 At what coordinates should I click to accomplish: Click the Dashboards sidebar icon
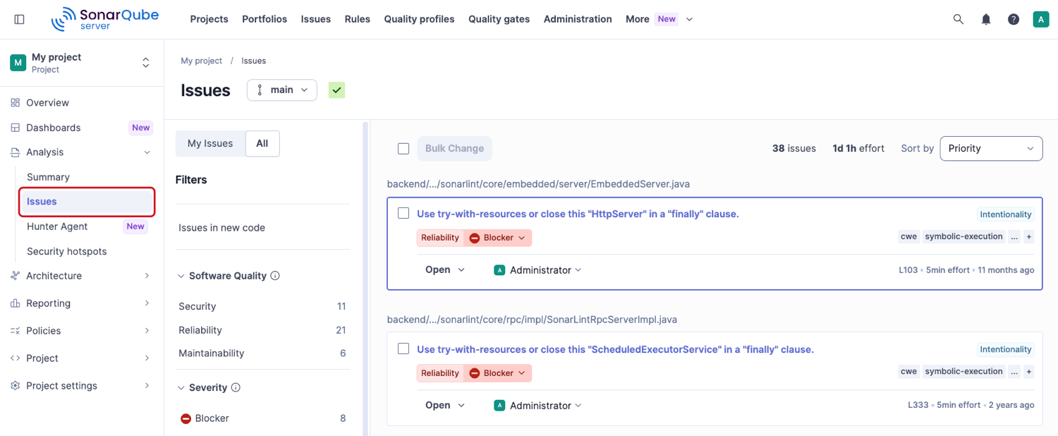click(x=16, y=128)
